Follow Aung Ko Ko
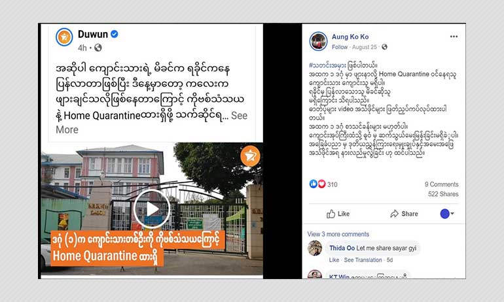504x302 pixels. tap(340, 47)
